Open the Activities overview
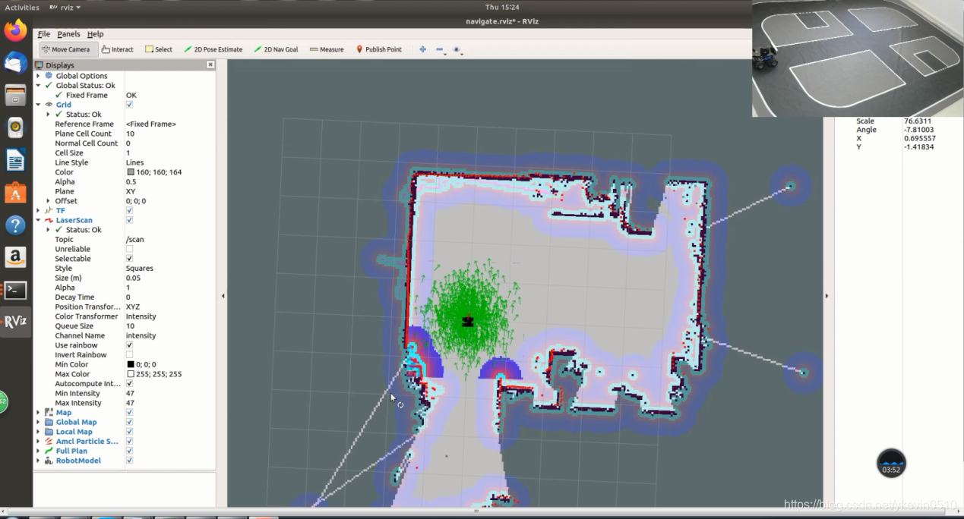Image resolution: width=964 pixels, height=519 pixels. coord(22,8)
